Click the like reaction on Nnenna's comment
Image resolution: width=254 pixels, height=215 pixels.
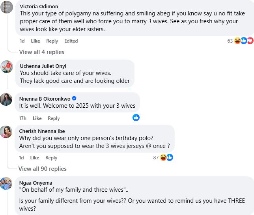[x=136, y=117]
